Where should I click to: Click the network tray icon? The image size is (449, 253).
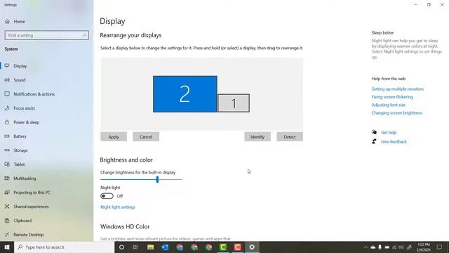coord(394,247)
